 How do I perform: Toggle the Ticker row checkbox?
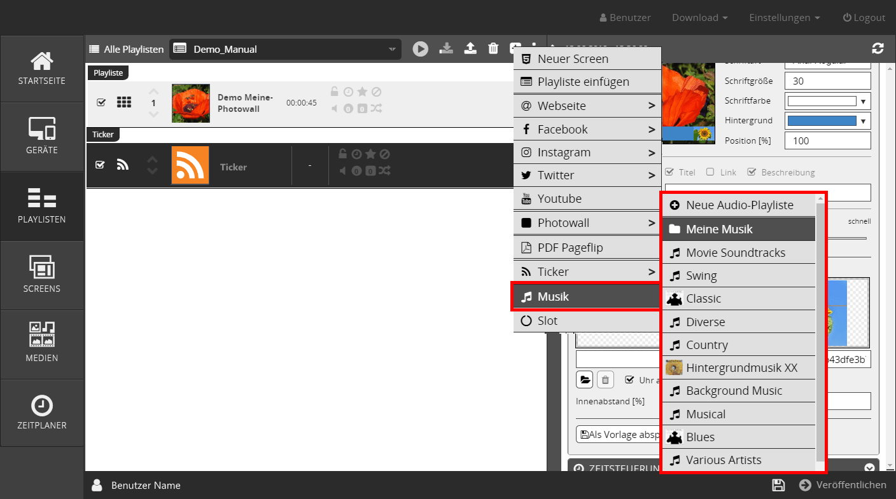[100, 165]
